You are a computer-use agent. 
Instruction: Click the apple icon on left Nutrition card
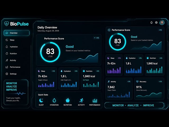[x=84, y=71]
